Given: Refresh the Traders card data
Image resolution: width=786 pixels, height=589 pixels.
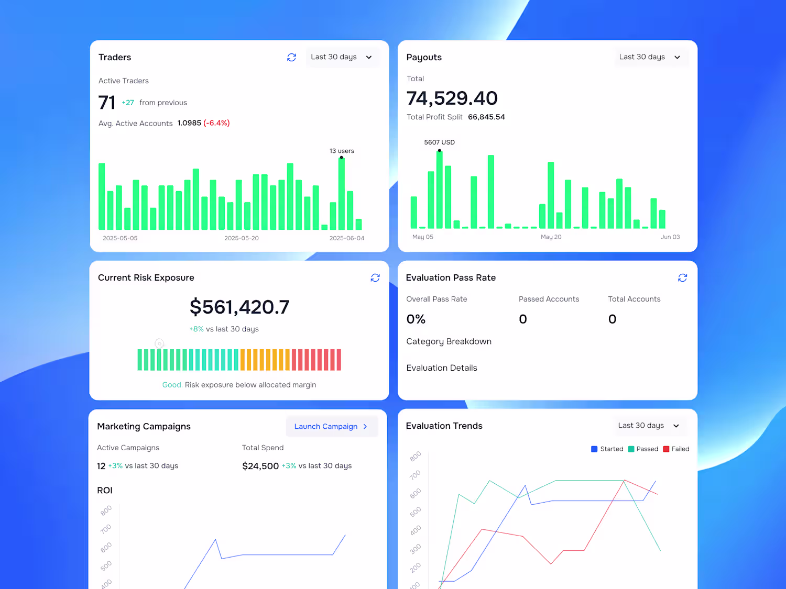Looking at the screenshot, I should (292, 57).
